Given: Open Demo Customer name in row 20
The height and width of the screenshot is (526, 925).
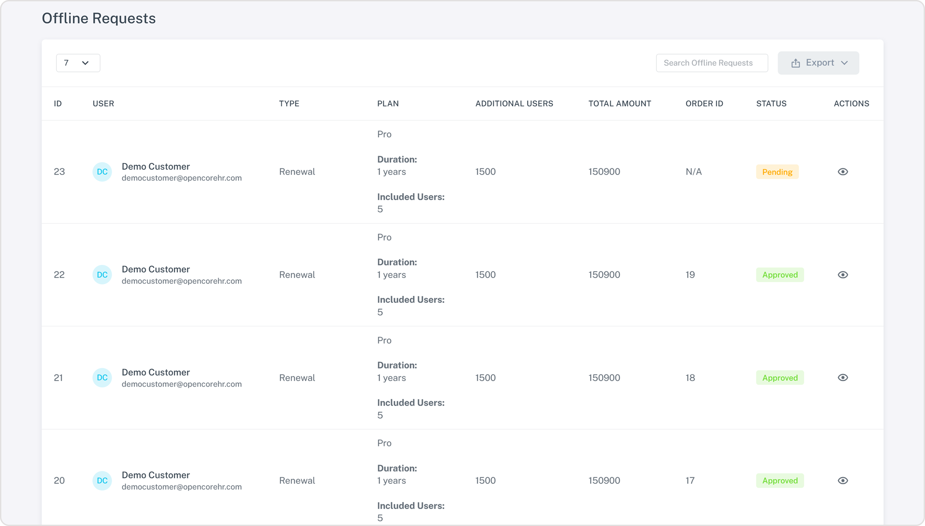Looking at the screenshot, I should [156, 475].
